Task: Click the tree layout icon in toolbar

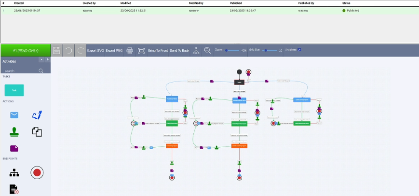Action: click(x=196, y=50)
